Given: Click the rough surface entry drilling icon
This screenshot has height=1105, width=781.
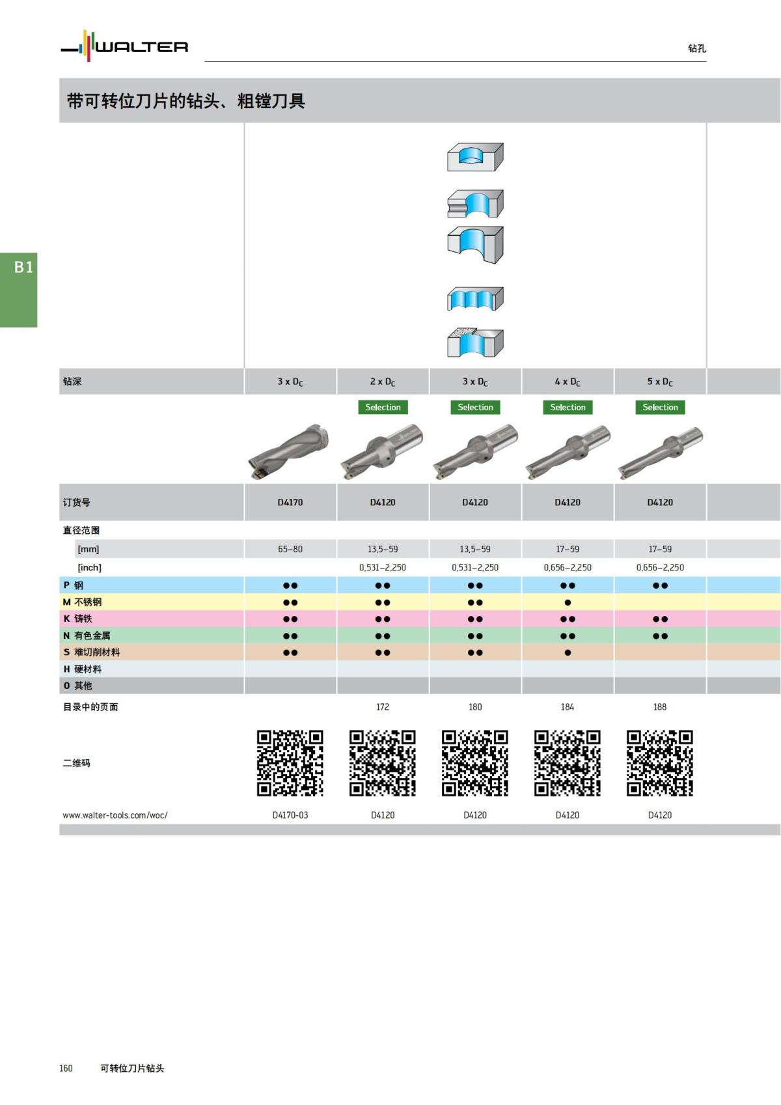Looking at the screenshot, I should 475,342.
